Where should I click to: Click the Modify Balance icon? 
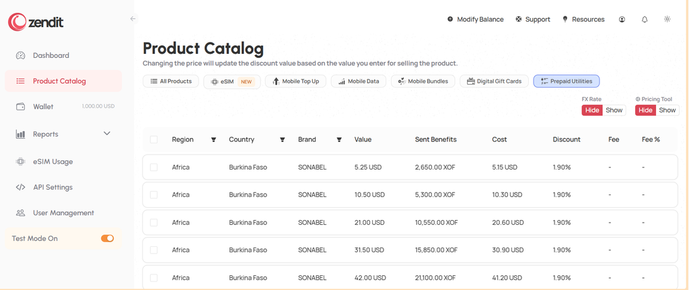450,20
